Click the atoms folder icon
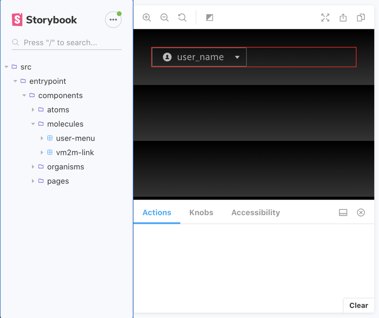The width and height of the screenshot is (379, 318). [x=41, y=109]
